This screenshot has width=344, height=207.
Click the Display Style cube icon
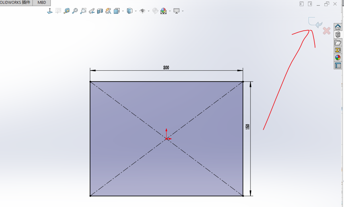(x=130, y=11)
